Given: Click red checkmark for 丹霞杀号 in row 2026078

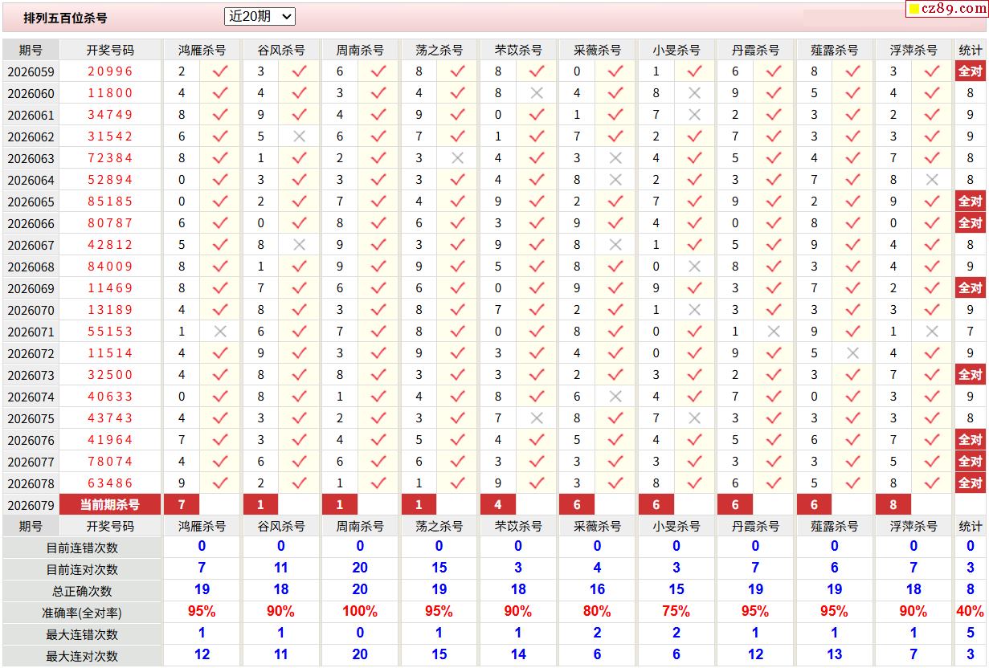Looking at the screenshot, I should pyautogui.click(x=774, y=483).
